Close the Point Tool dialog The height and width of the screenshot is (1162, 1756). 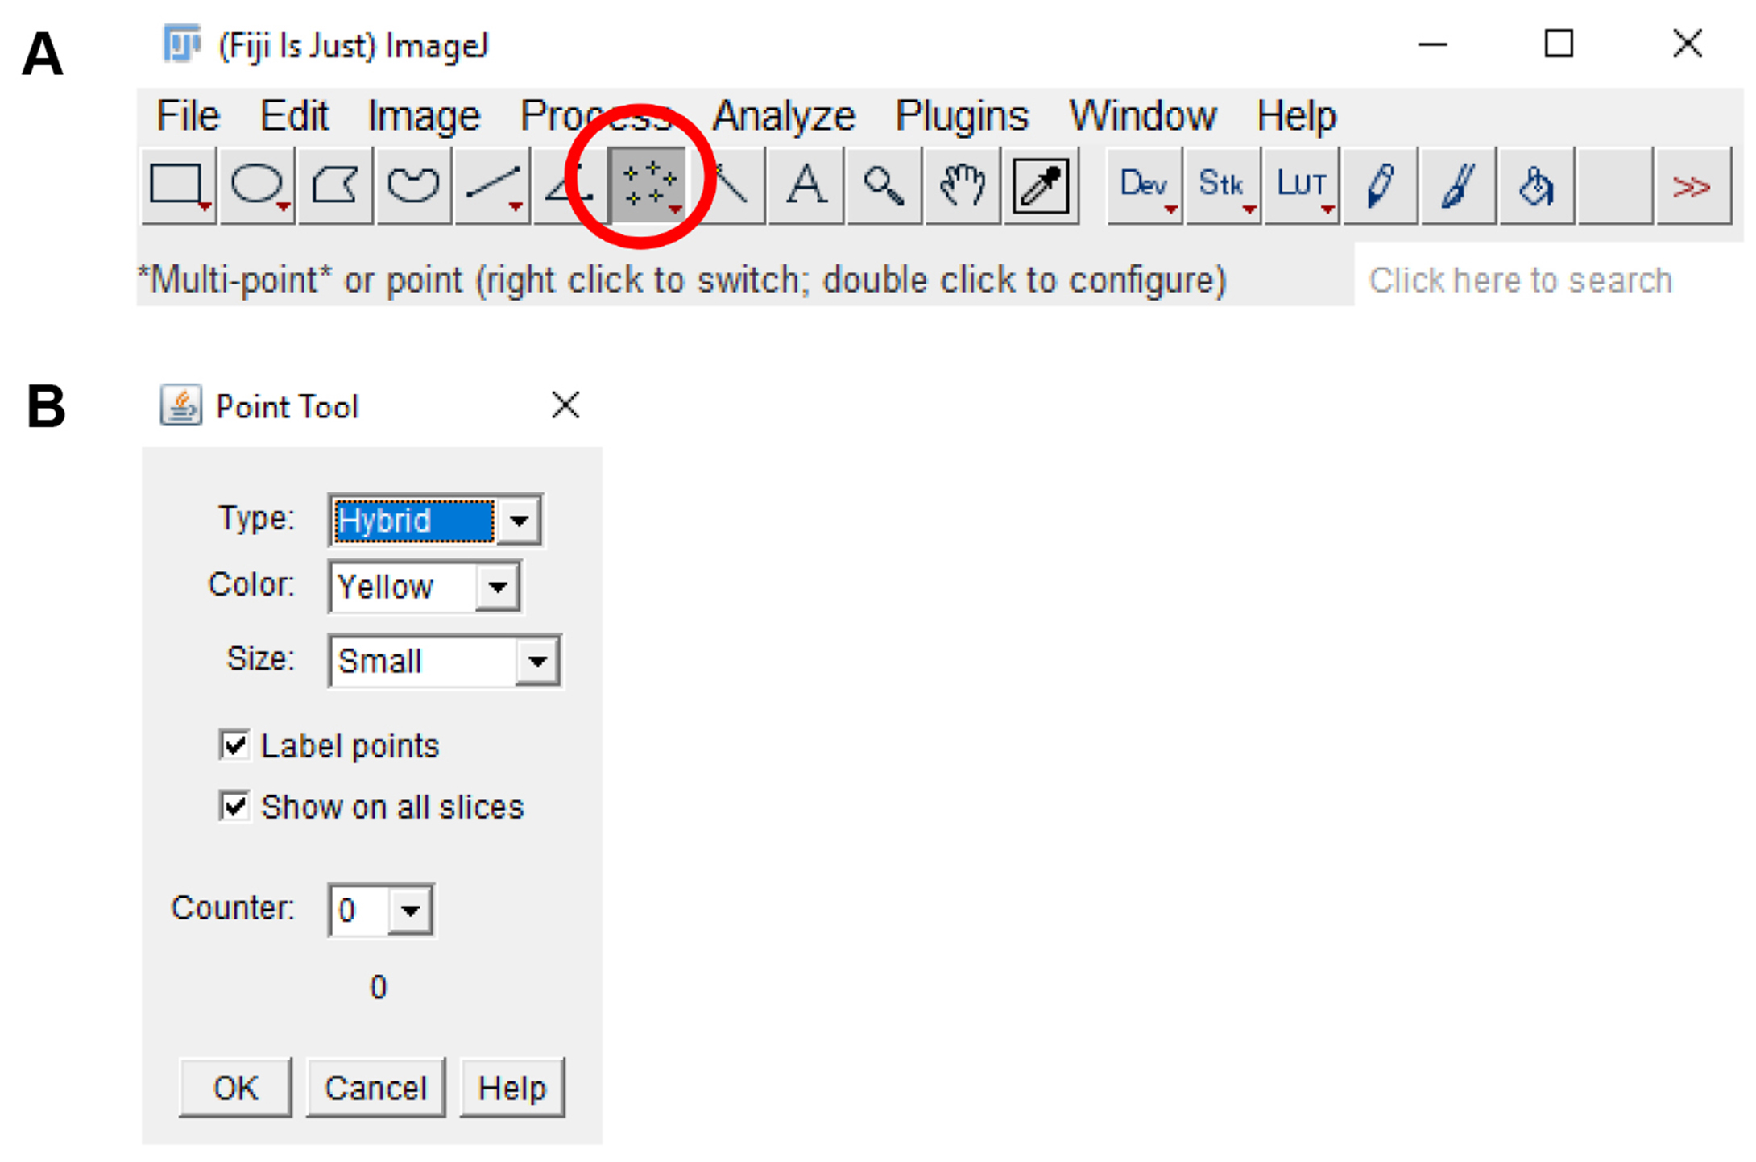pos(565,405)
